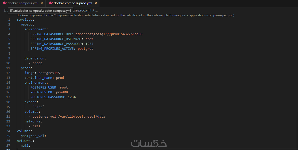298x150 pixels.
Task: Click the jdbc:postgresql URL value
Action: coord(109,34)
